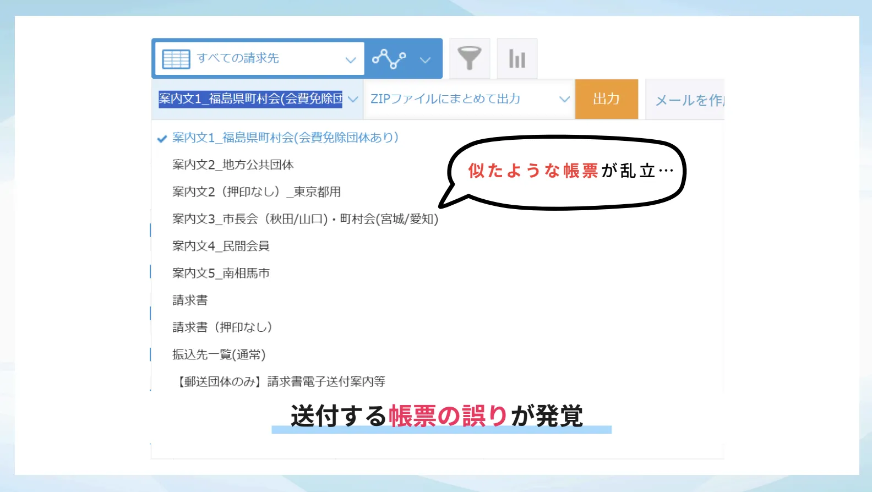Pick 振込先一覧(通常) from dropdown list
The height and width of the screenshot is (492, 872).
[x=219, y=354]
